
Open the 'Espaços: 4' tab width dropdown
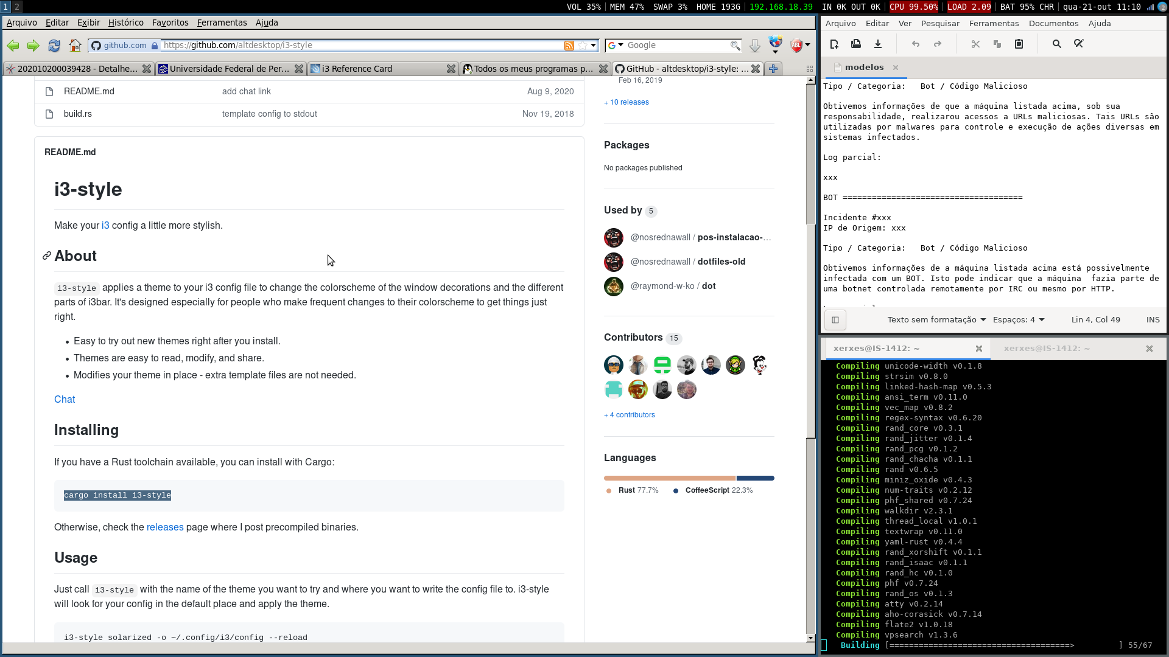click(x=1019, y=320)
